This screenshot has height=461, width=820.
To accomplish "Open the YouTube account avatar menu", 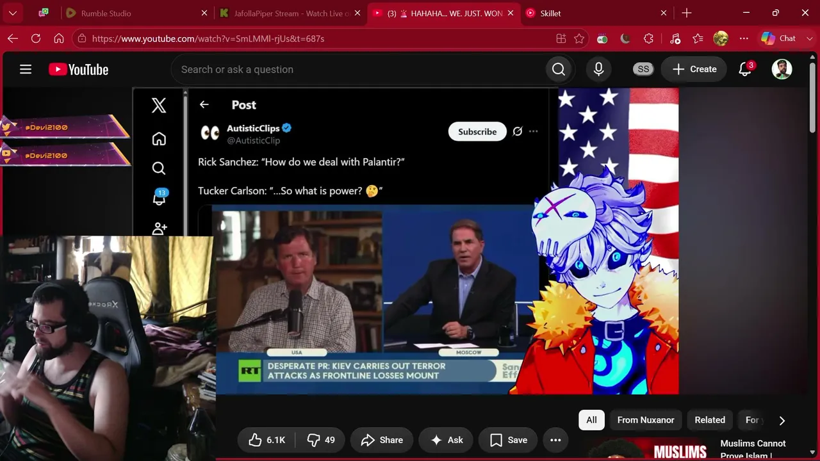I will (x=782, y=69).
